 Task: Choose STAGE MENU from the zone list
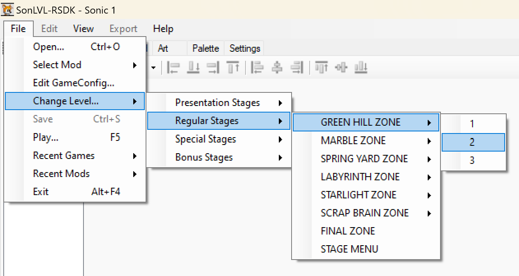(x=349, y=248)
